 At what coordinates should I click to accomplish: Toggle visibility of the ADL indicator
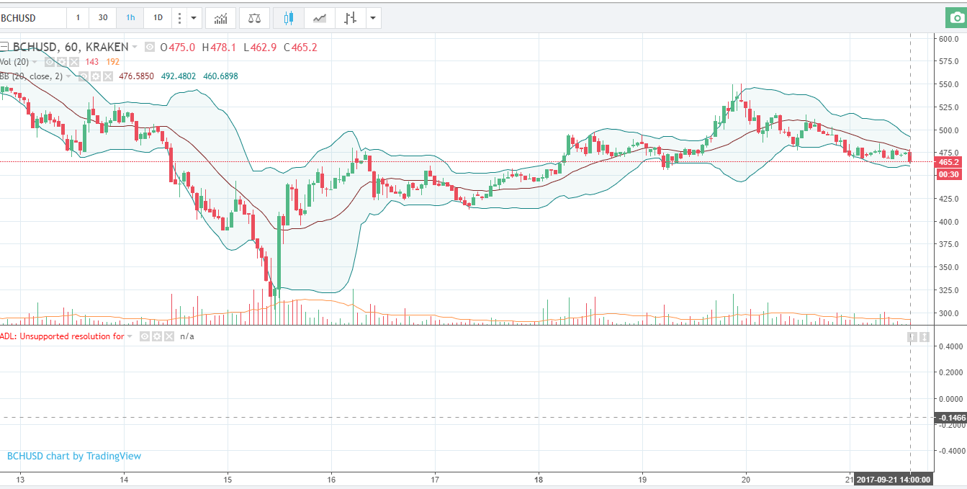point(145,336)
